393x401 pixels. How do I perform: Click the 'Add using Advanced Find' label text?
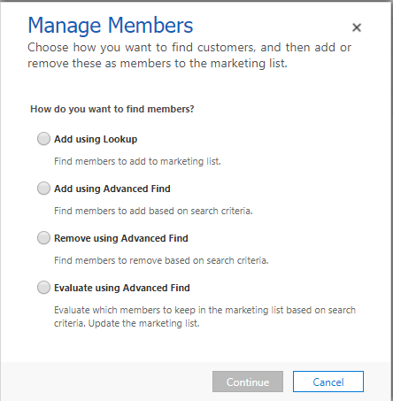112,189
